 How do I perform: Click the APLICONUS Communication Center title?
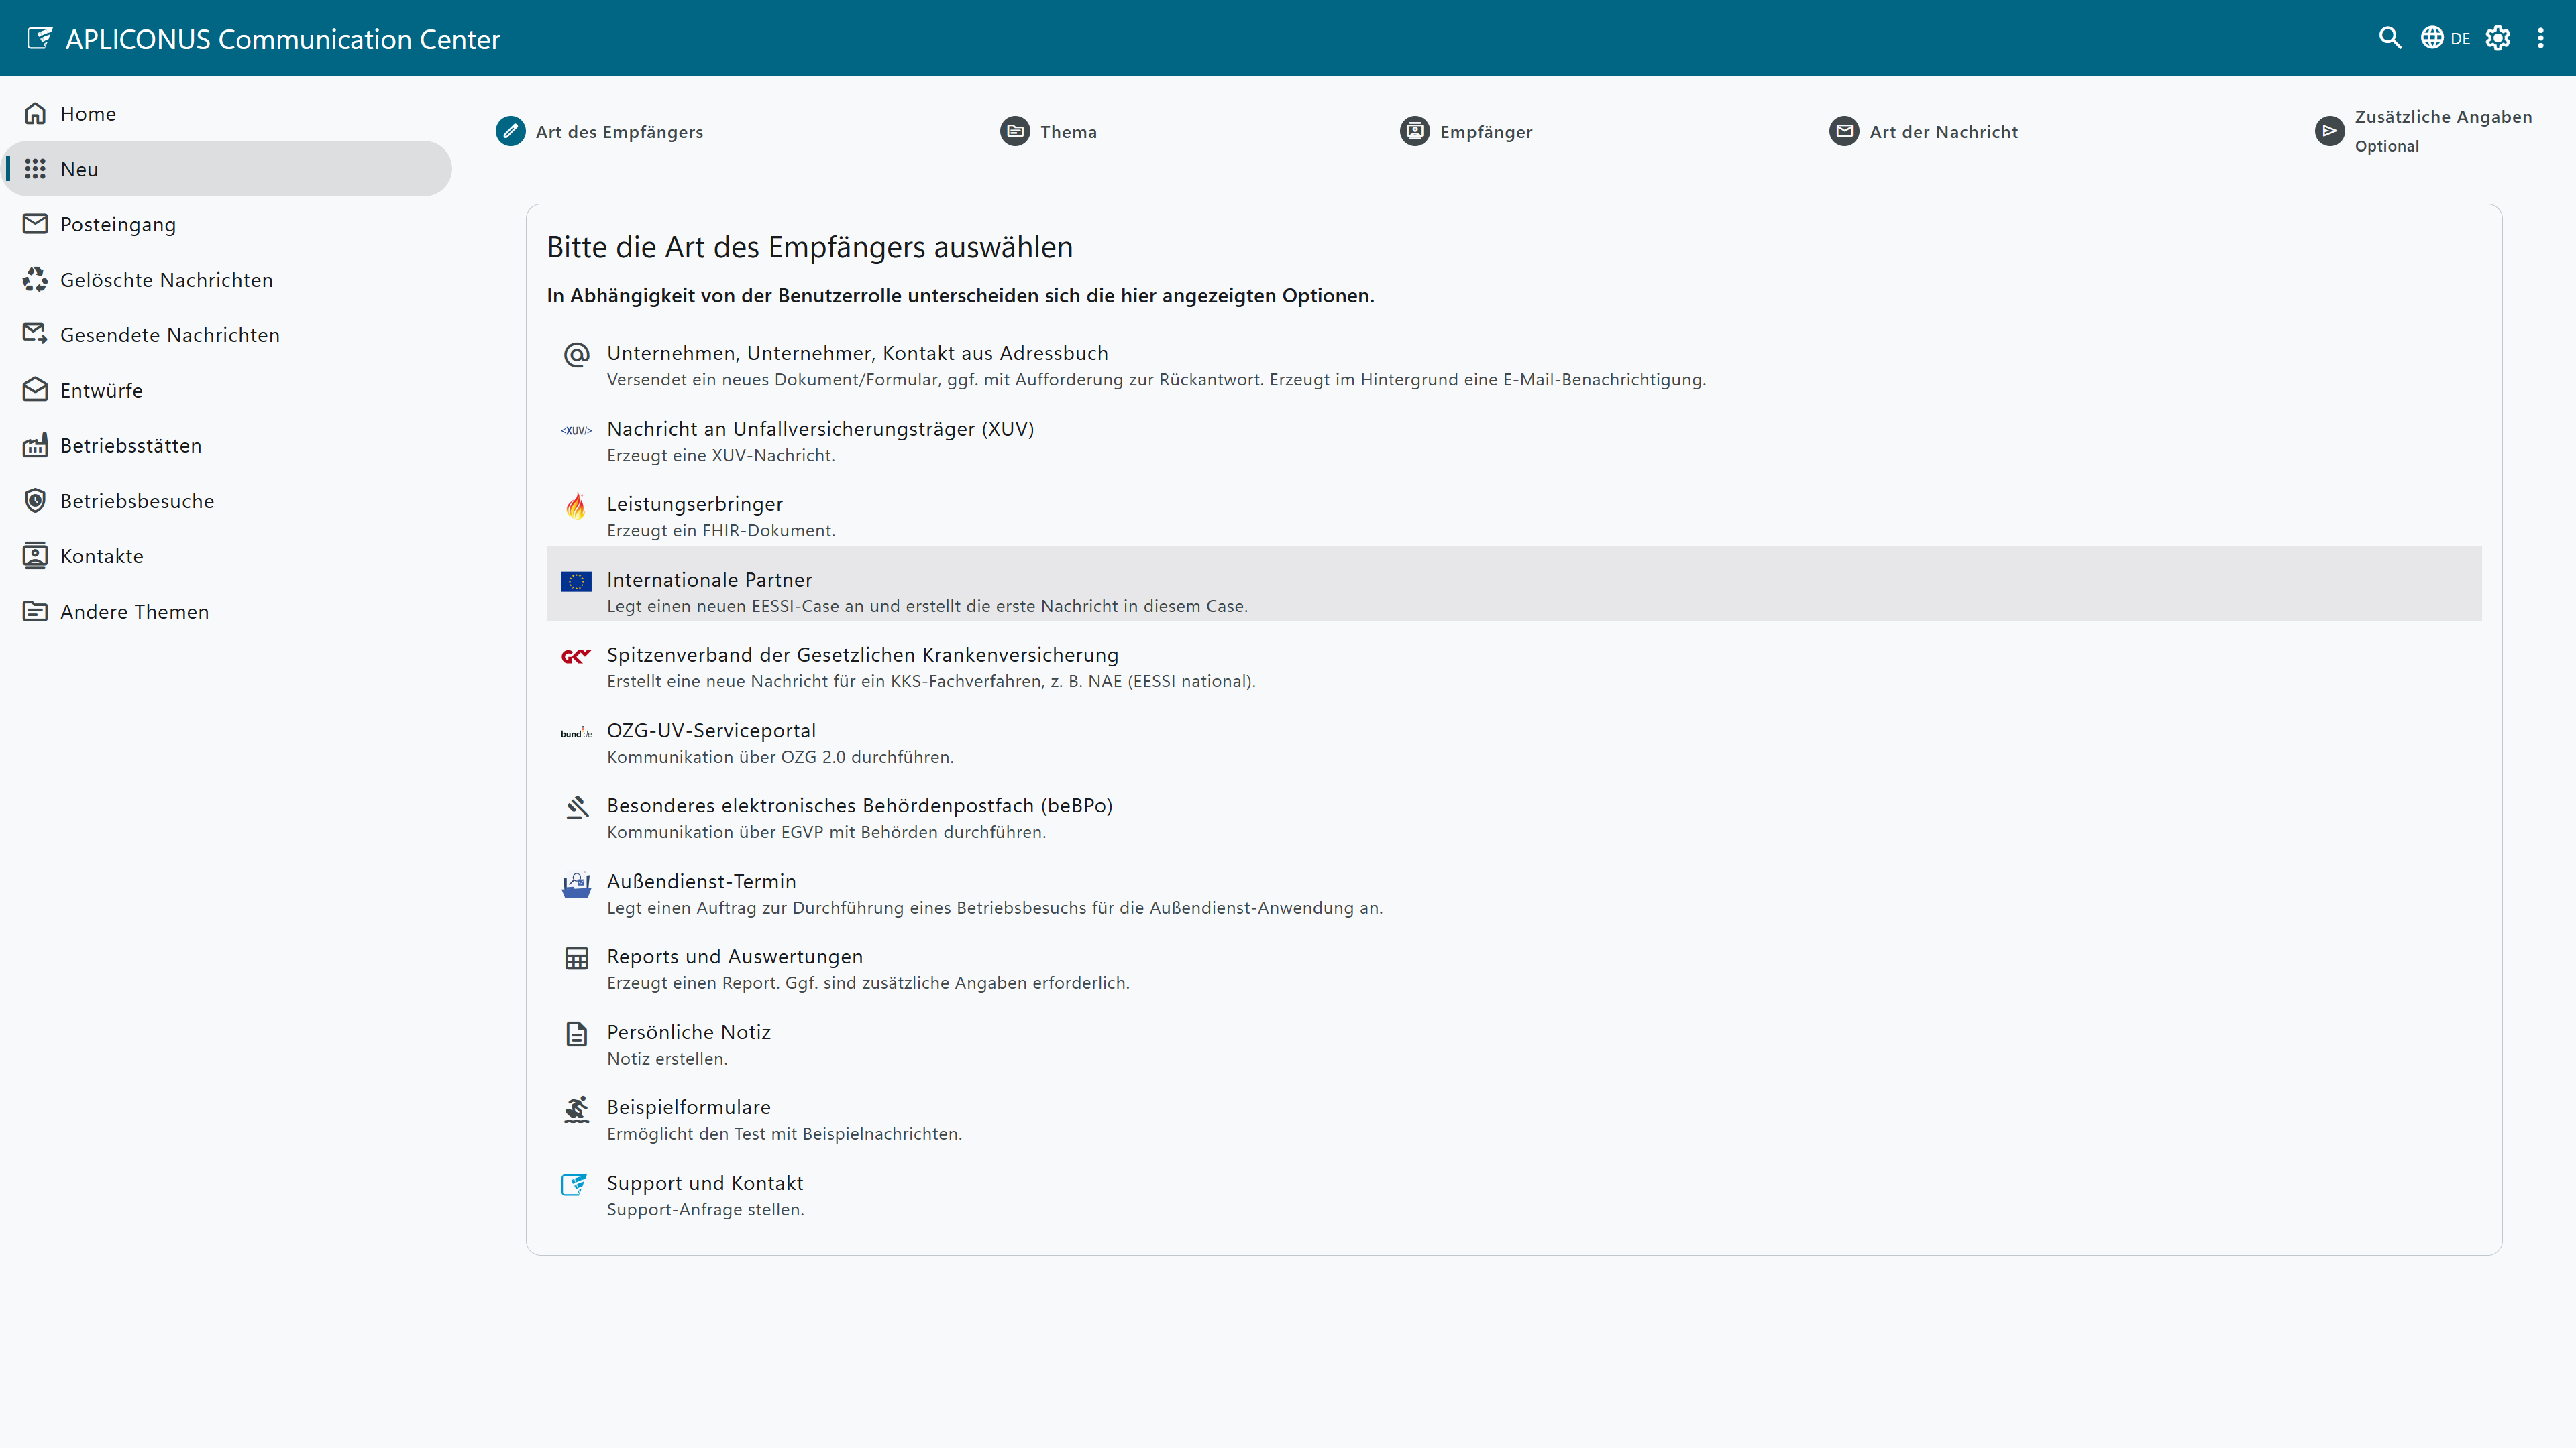click(283, 39)
